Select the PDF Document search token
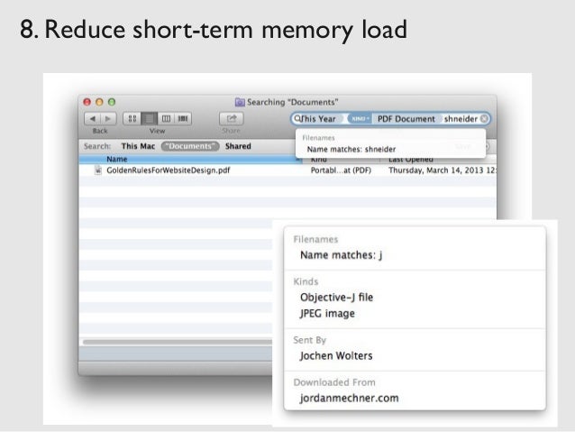Viewport: 575px width, 432px height. [x=406, y=118]
